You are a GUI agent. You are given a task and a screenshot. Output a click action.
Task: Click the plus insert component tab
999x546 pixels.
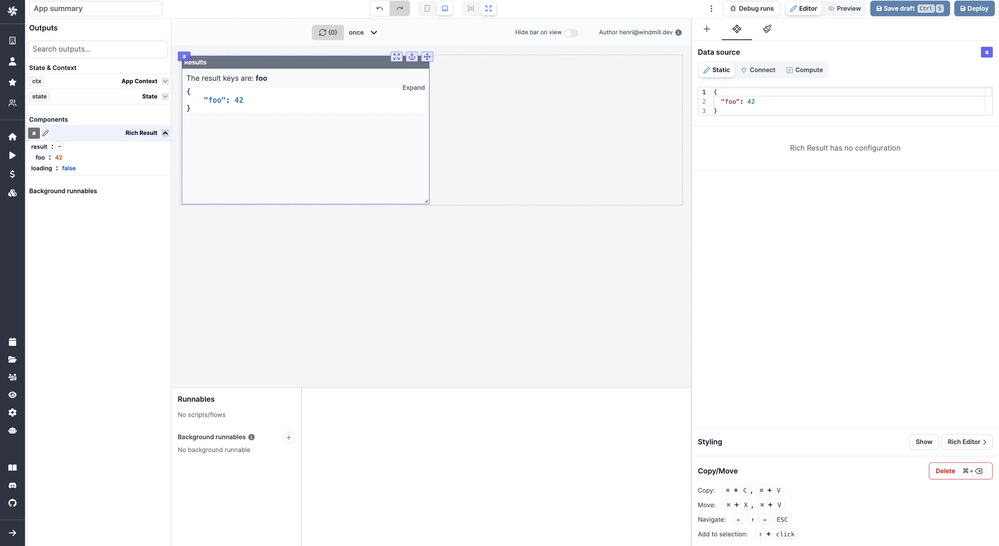706,29
